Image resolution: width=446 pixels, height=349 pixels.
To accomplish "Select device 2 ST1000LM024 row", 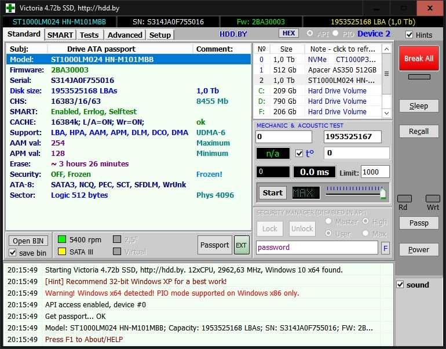I will (317, 80).
